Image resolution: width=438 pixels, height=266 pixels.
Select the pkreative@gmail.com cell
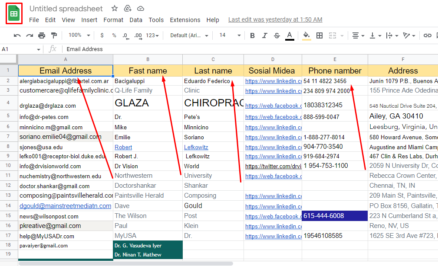66,226
